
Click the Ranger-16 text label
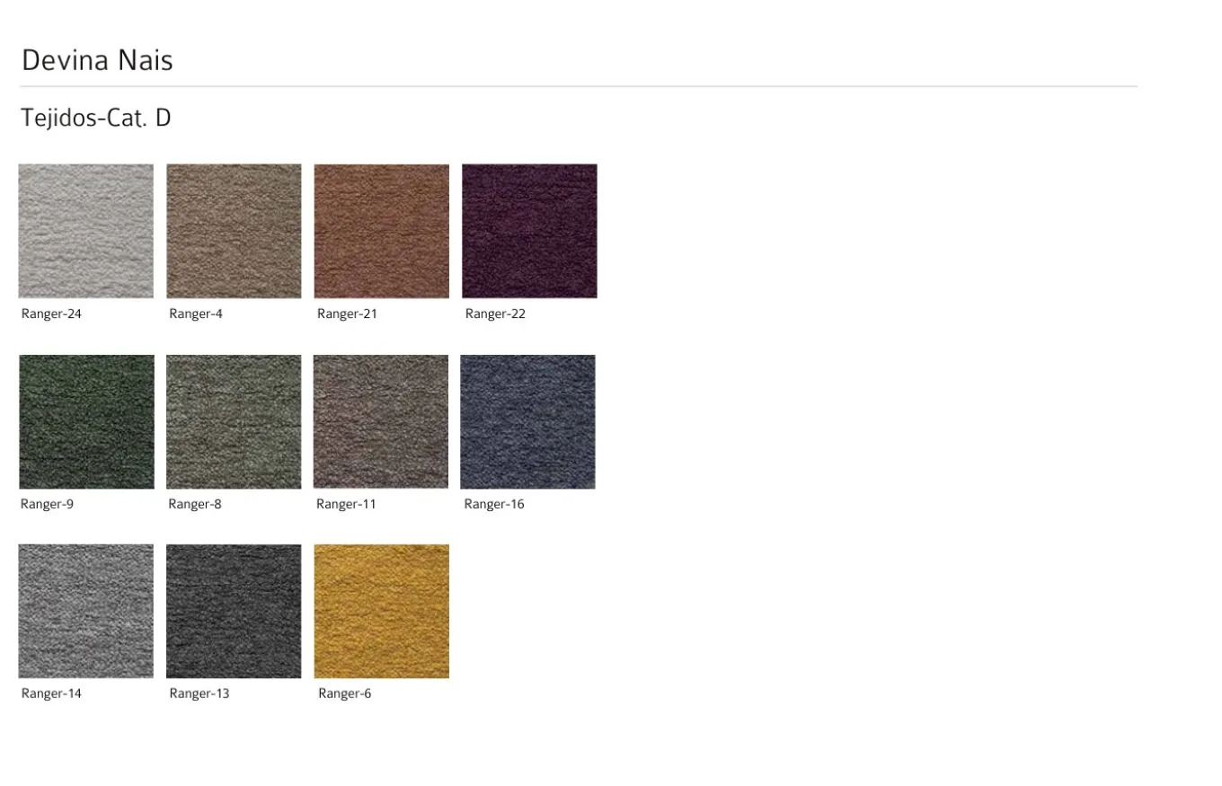point(493,504)
